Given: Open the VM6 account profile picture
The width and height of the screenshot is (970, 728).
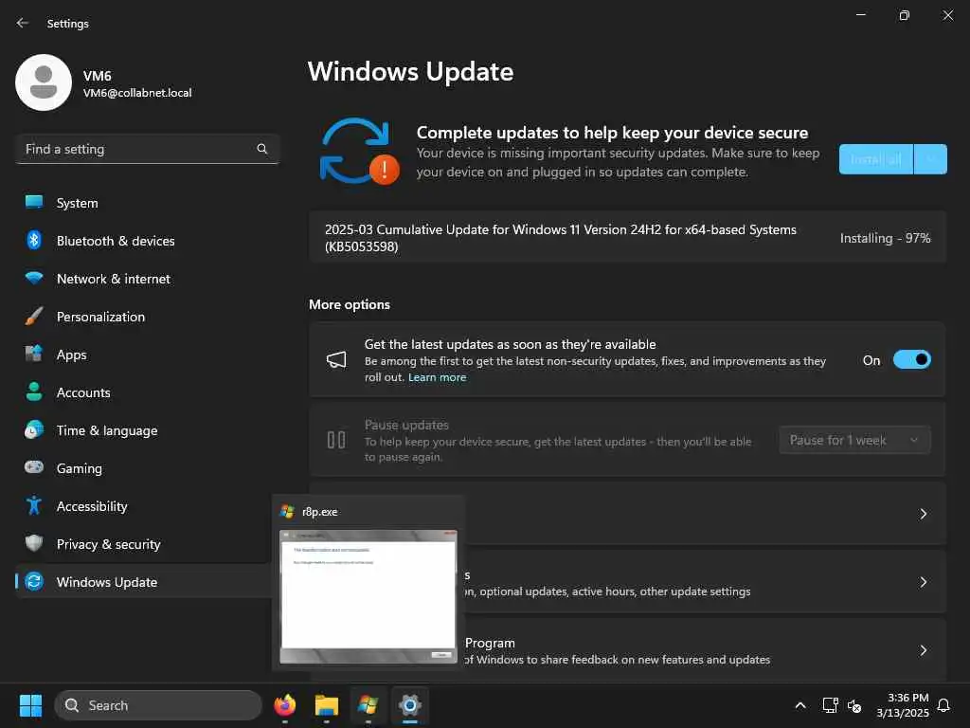Looking at the screenshot, I should click(x=44, y=82).
